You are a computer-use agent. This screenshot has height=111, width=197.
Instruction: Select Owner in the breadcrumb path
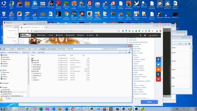click(35, 49)
